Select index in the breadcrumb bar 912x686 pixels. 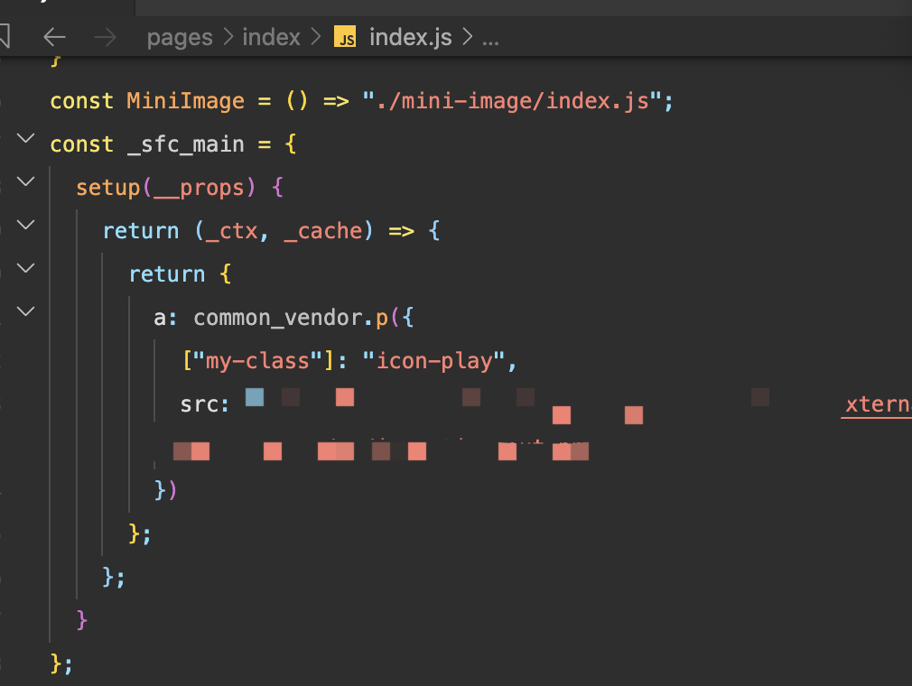point(271,37)
